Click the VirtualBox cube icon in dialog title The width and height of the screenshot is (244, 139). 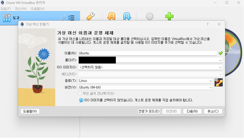coord(22,24)
